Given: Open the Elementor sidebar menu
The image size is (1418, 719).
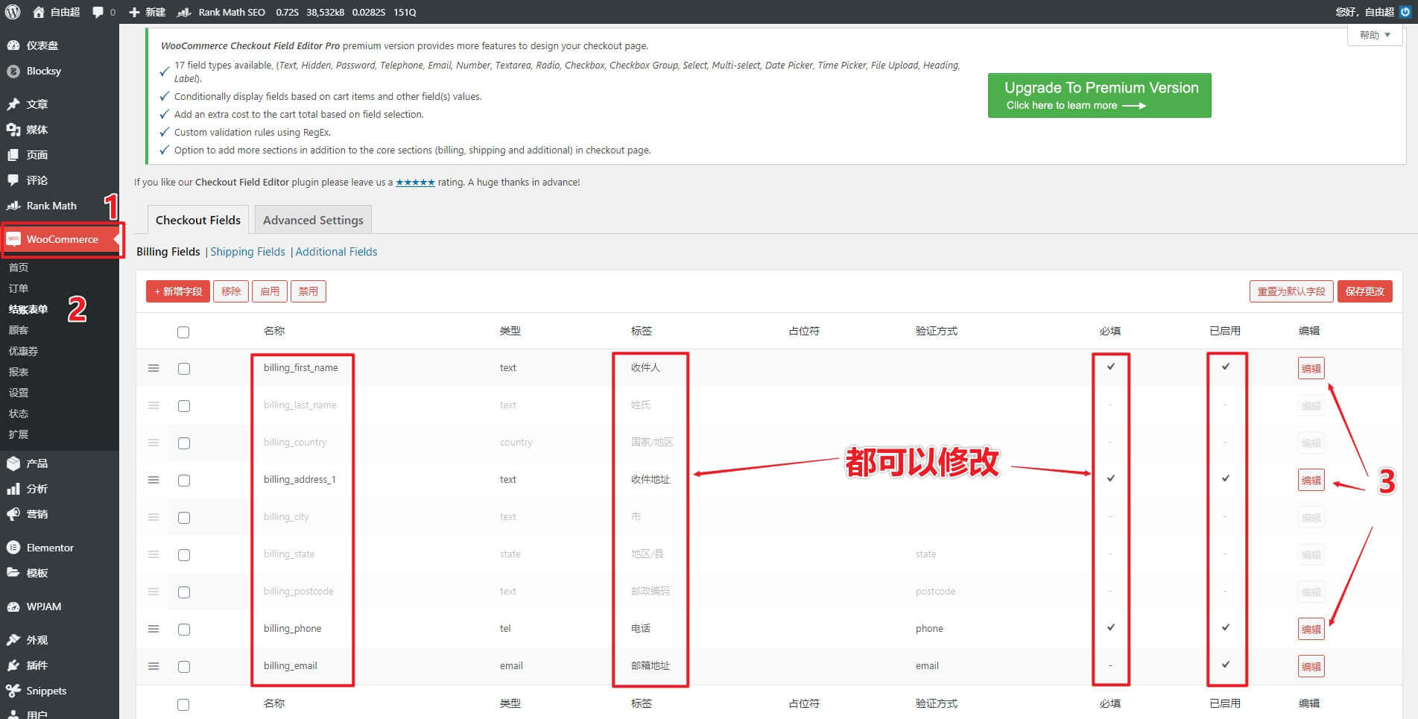Looking at the screenshot, I should [50, 548].
